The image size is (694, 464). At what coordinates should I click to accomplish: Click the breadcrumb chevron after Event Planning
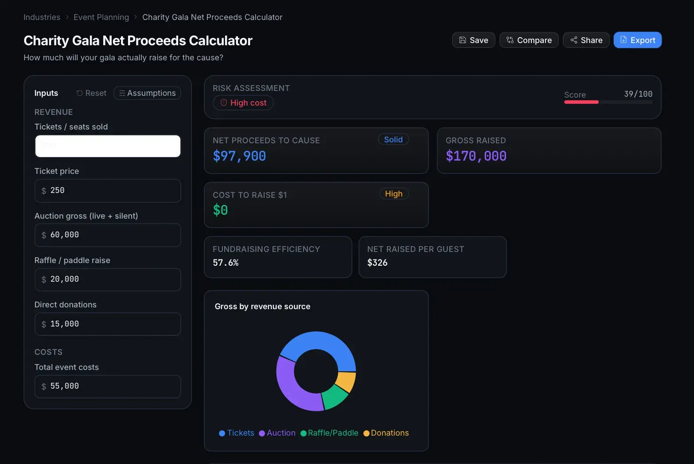[x=136, y=17]
